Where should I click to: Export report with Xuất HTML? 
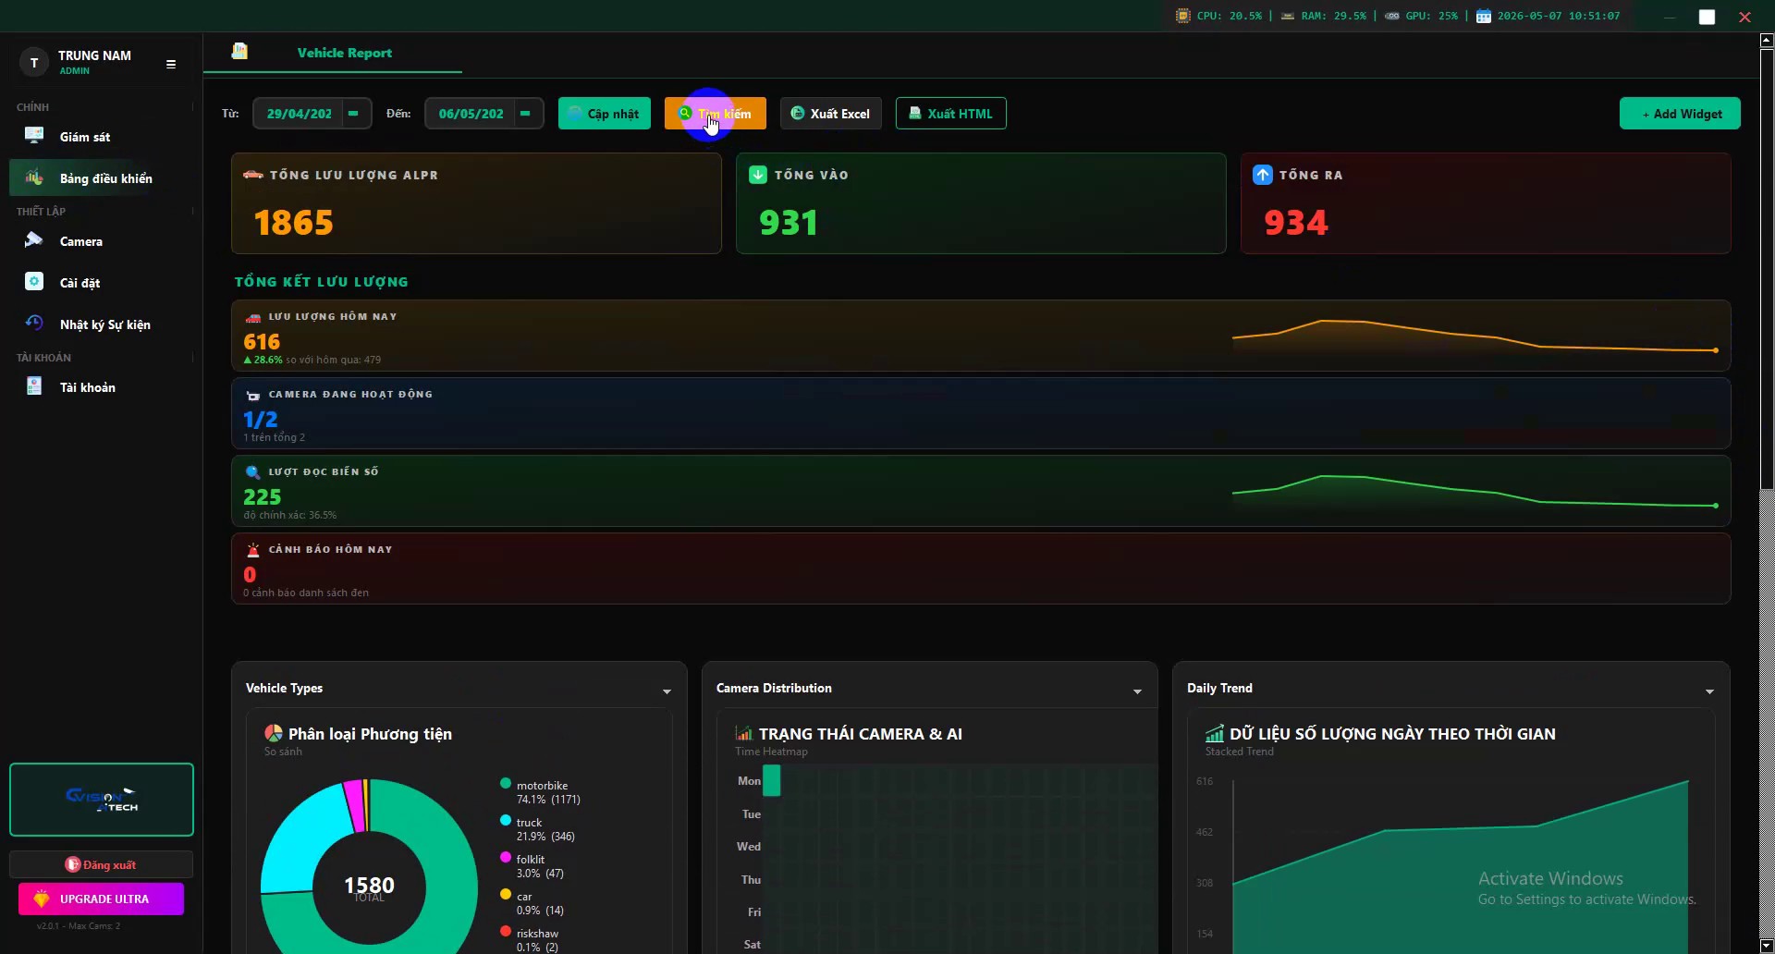click(951, 114)
